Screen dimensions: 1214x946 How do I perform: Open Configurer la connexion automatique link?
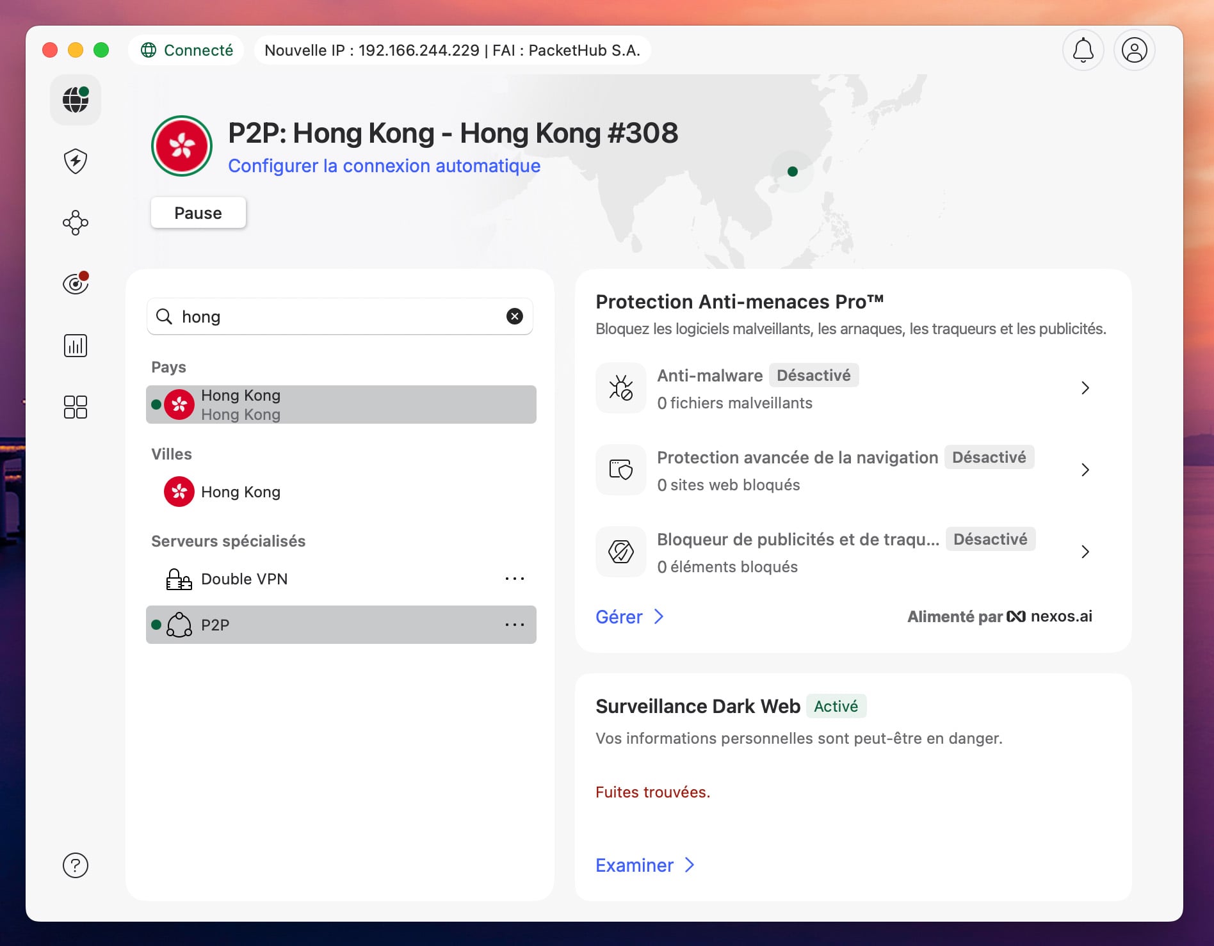click(x=384, y=166)
